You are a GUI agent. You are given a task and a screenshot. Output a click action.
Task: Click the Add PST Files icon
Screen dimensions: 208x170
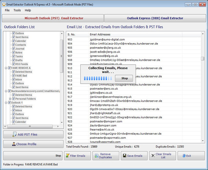[x=14, y=134]
